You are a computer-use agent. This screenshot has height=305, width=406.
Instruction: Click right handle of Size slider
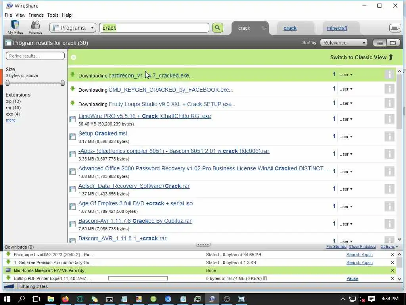pyautogui.click(x=62, y=83)
